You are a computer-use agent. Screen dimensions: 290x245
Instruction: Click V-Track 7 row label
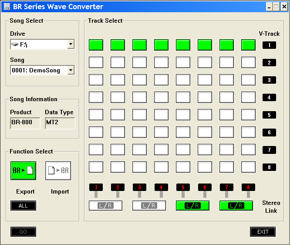[269, 150]
